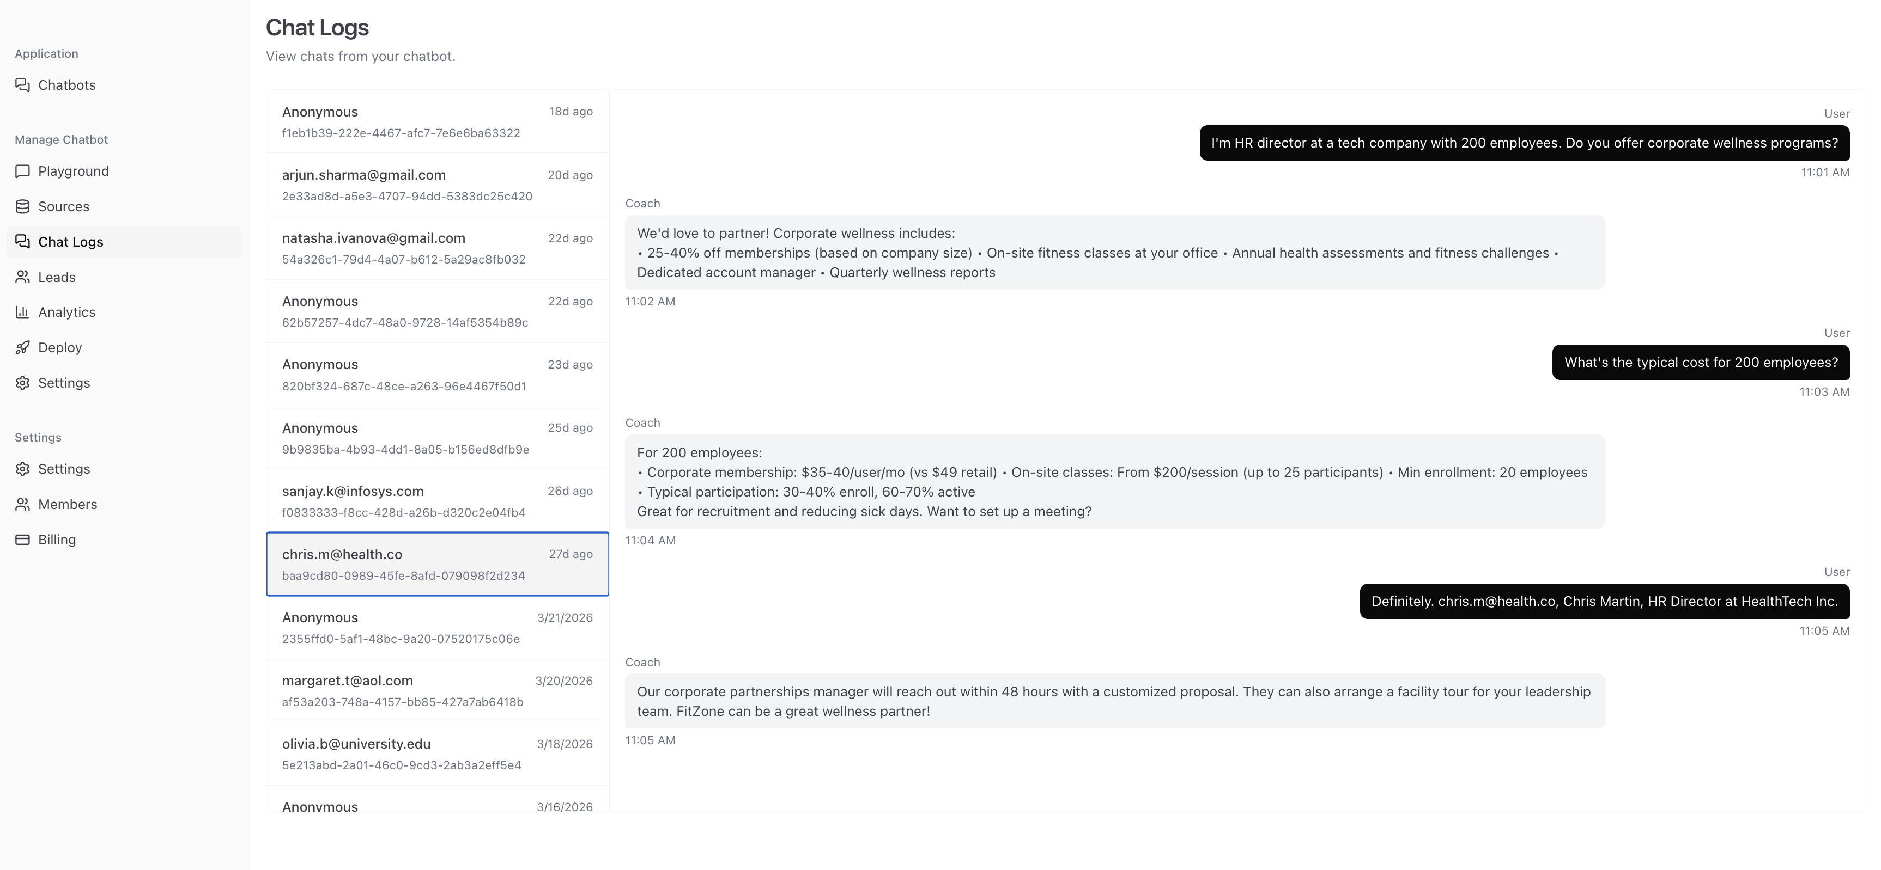Click the Chatbots speech bubbles icon

point(23,85)
